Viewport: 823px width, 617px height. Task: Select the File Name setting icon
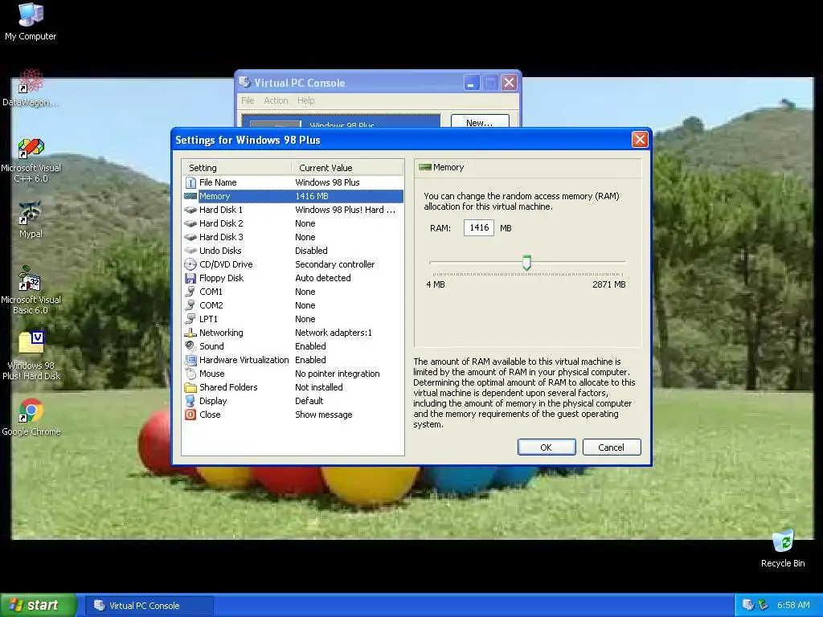(190, 182)
